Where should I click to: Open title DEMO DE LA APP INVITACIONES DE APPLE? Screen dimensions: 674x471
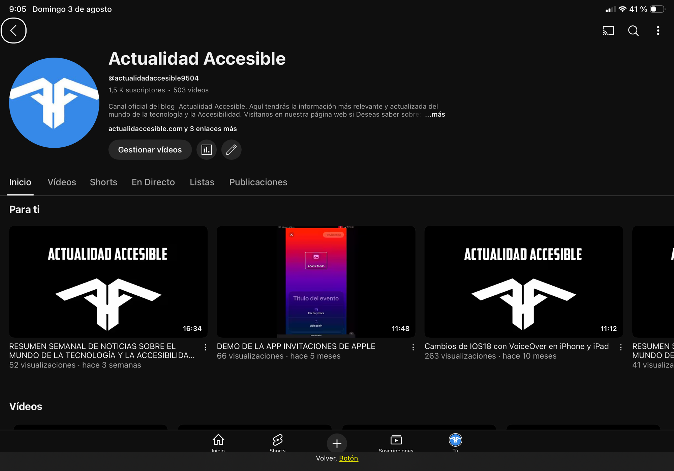pyautogui.click(x=296, y=347)
